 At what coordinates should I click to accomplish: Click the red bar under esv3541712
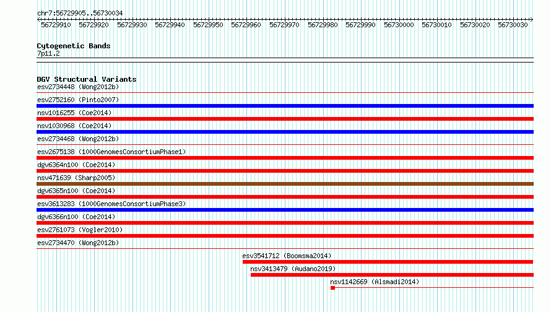pos(388,262)
